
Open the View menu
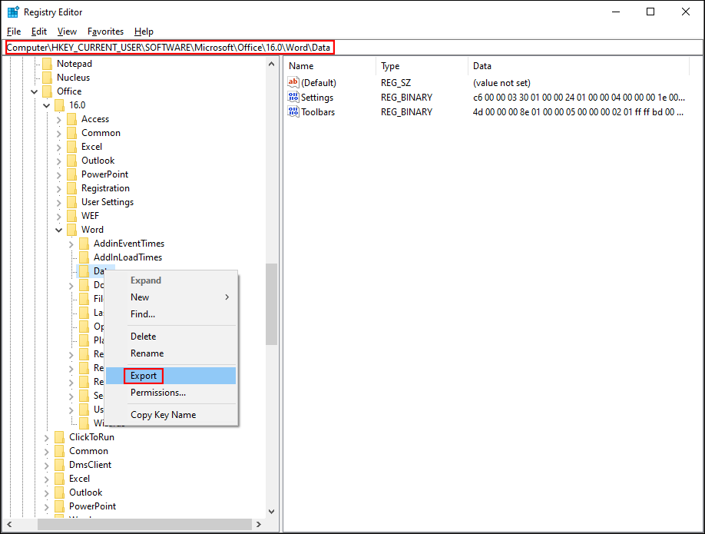tap(67, 32)
